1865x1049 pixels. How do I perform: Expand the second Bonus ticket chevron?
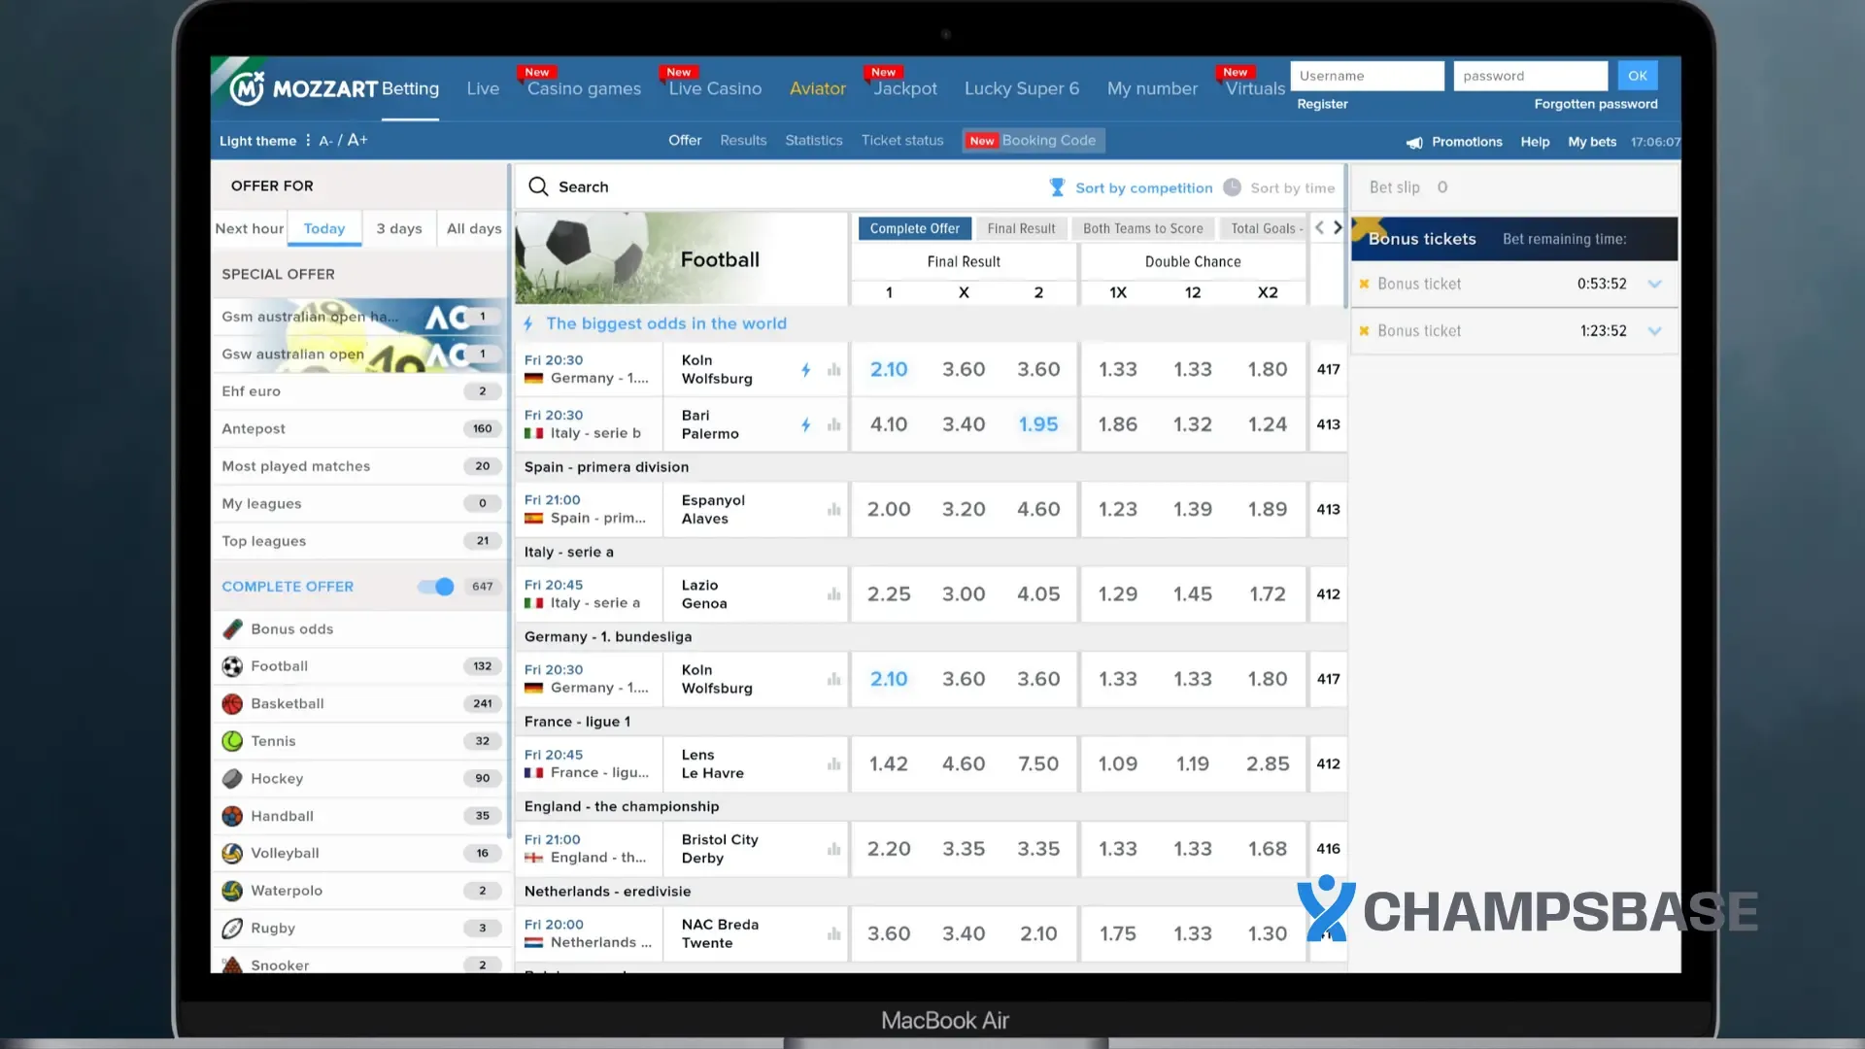tap(1655, 331)
